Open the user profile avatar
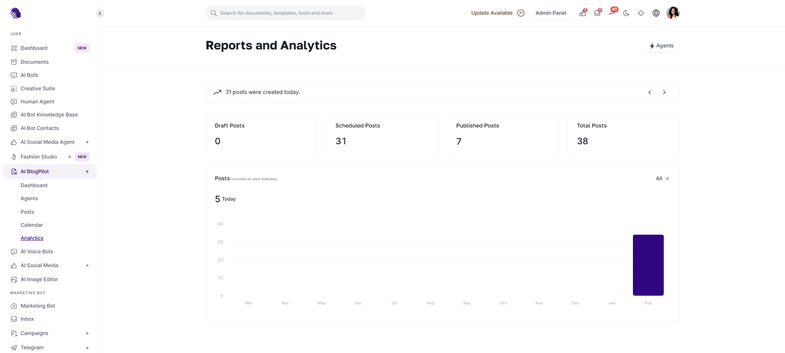 [x=673, y=13]
